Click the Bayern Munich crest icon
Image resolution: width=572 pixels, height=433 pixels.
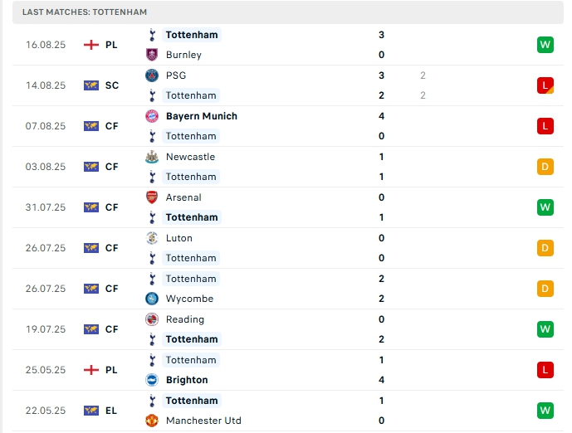pos(151,116)
